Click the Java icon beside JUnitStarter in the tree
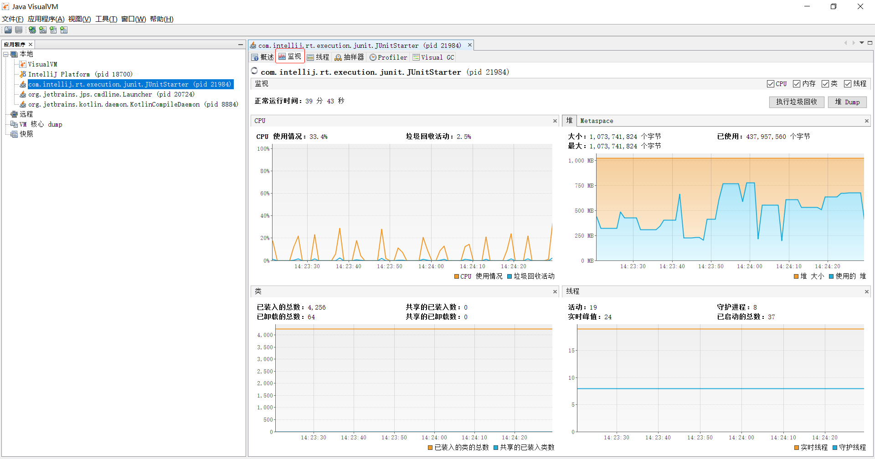875x459 pixels. tap(23, 84)
